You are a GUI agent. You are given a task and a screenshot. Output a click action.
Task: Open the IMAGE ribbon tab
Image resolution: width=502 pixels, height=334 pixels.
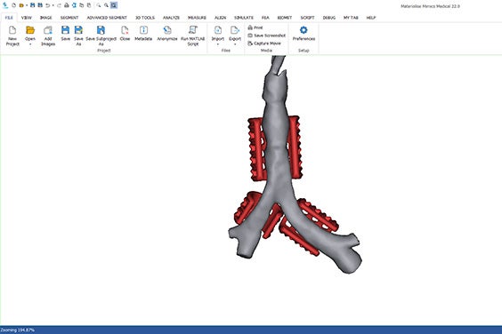(45, 18)
